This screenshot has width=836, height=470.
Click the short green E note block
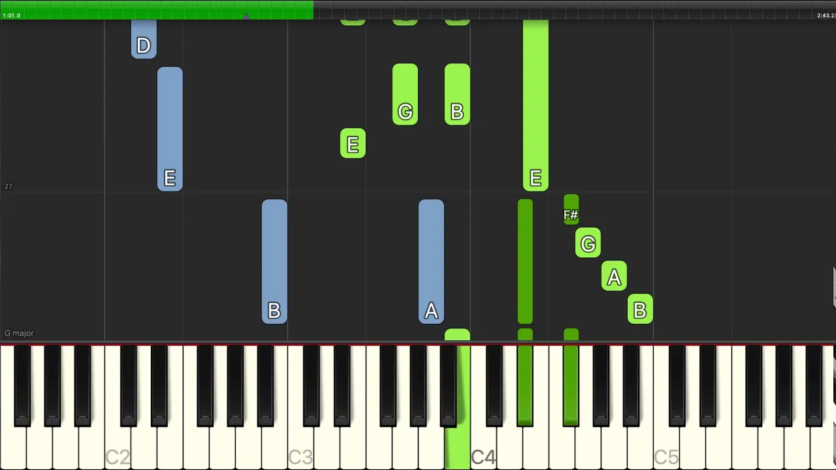[x=353, y=143]
